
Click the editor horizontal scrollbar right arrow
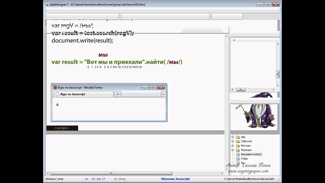pyautogui.click(x=222, y=174)
